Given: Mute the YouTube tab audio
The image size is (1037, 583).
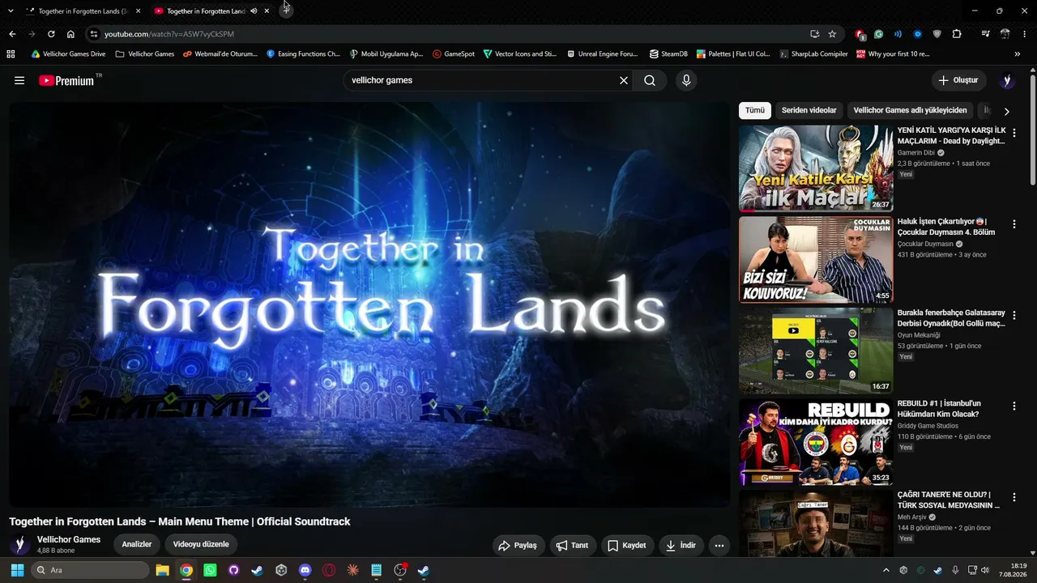Looking at the screenshot, I should click(x=254, y=11).
